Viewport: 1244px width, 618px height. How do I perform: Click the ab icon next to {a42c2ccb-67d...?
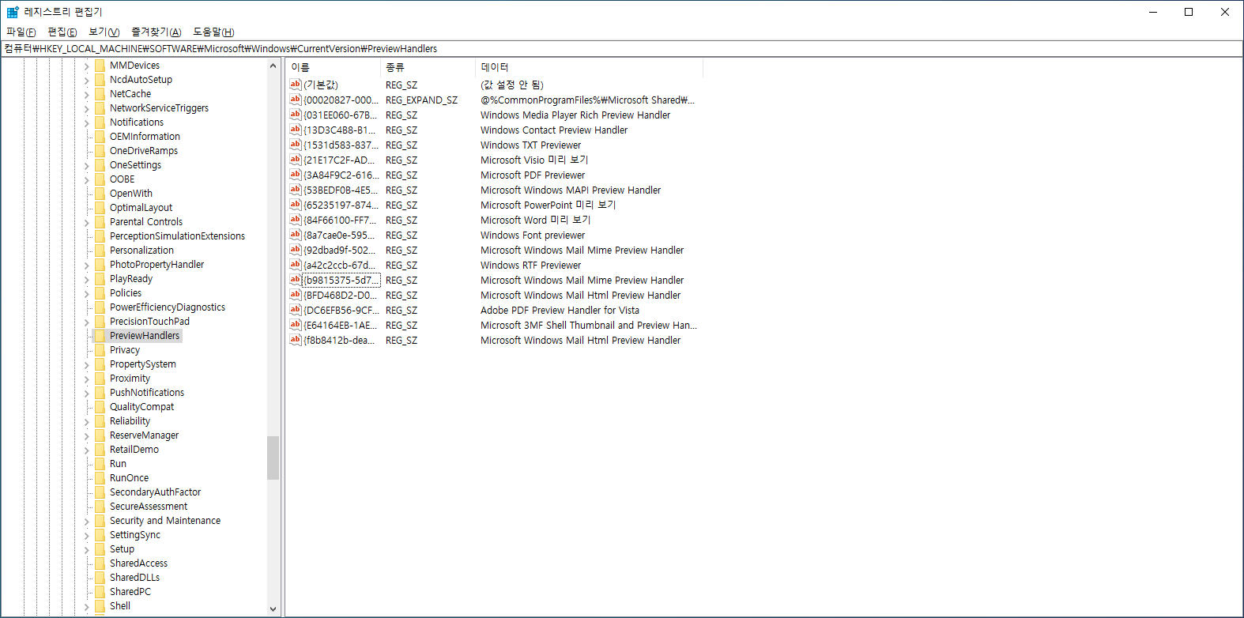pyautogui.click(x=296, y=265)
